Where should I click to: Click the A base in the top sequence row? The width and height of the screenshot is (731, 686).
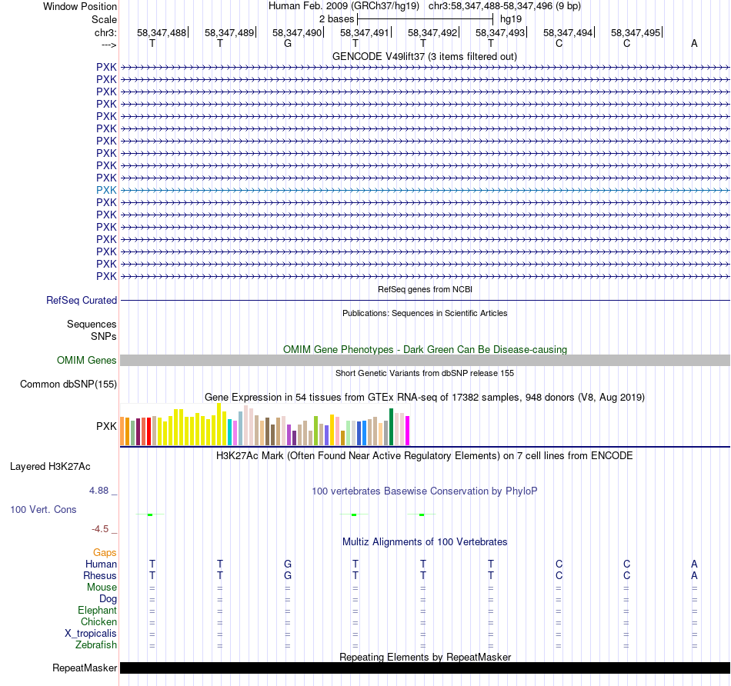[694, 43]
